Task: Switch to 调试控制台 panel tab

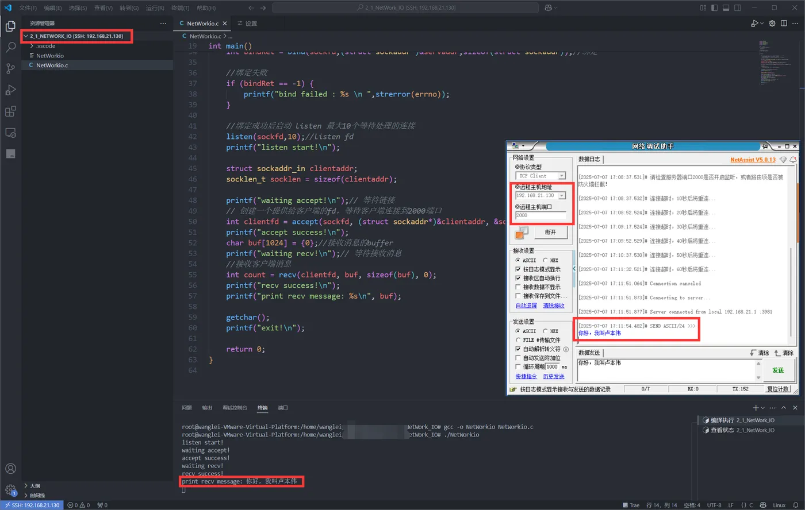Action: click(x=235, y=407)
